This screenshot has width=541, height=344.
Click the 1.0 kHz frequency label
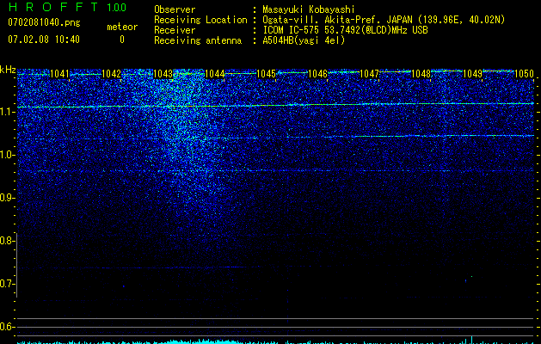click(x=6, y=155)
